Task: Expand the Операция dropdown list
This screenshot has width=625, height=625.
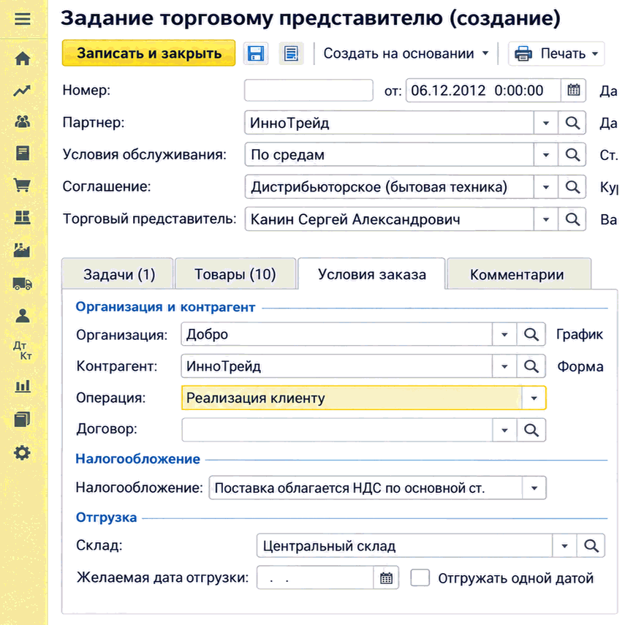Action: click(534, 398)
